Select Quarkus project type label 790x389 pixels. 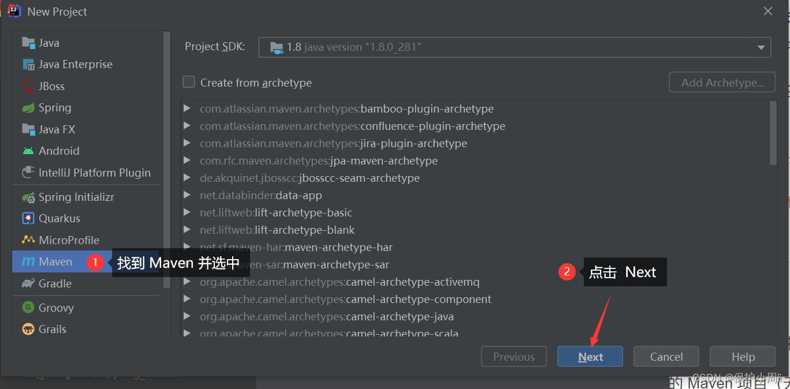(x=59, y=218)
